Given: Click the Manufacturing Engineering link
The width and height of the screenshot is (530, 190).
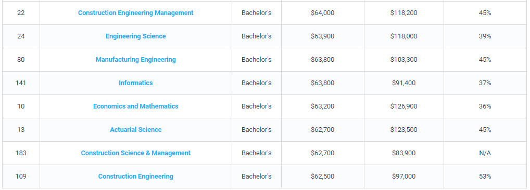Looking at the screenshot, I should pos(135,60).
